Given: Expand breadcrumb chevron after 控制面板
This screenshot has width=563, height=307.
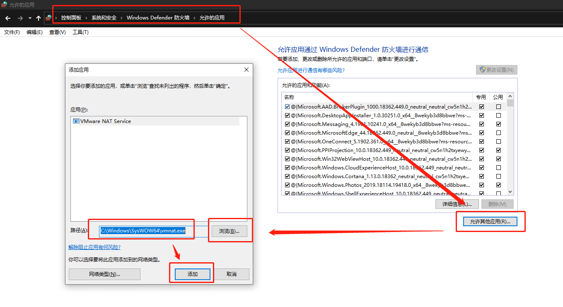Looking at the screenshot, I should click(x=87, y=18).
